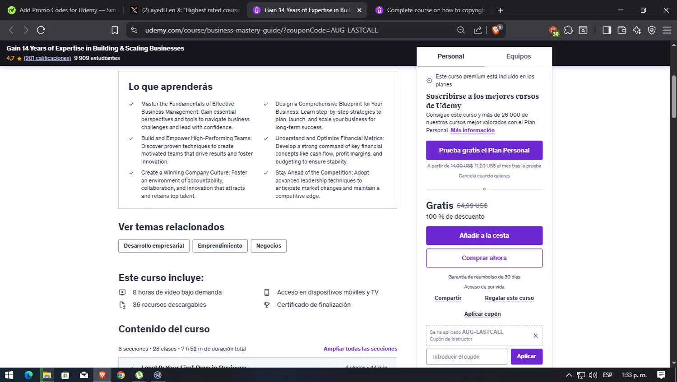Click '8 horas de vídeo bajo demanda' text
The width and height of the screenshot is (677, 382).
(177, 292)
